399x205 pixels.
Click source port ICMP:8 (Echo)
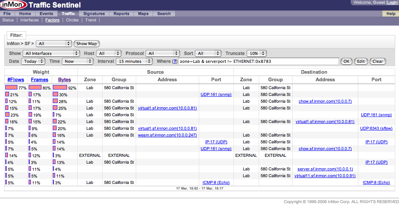pos(216,182)
